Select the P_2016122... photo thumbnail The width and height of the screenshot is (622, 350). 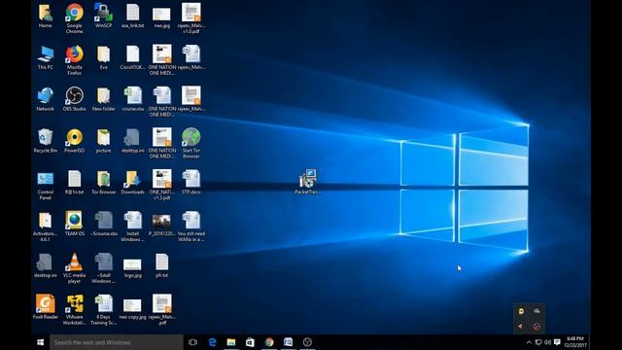(161, 225)
